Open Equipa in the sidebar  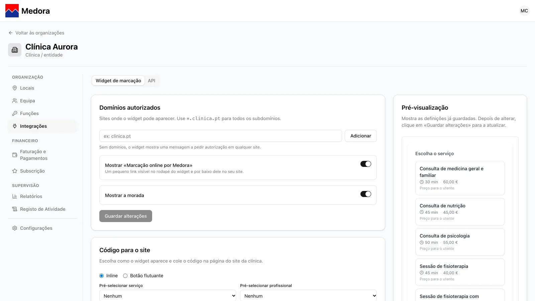click(42, 101)
